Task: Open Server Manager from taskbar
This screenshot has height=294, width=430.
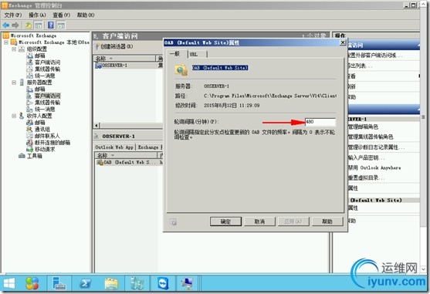Action: [59, 283]
